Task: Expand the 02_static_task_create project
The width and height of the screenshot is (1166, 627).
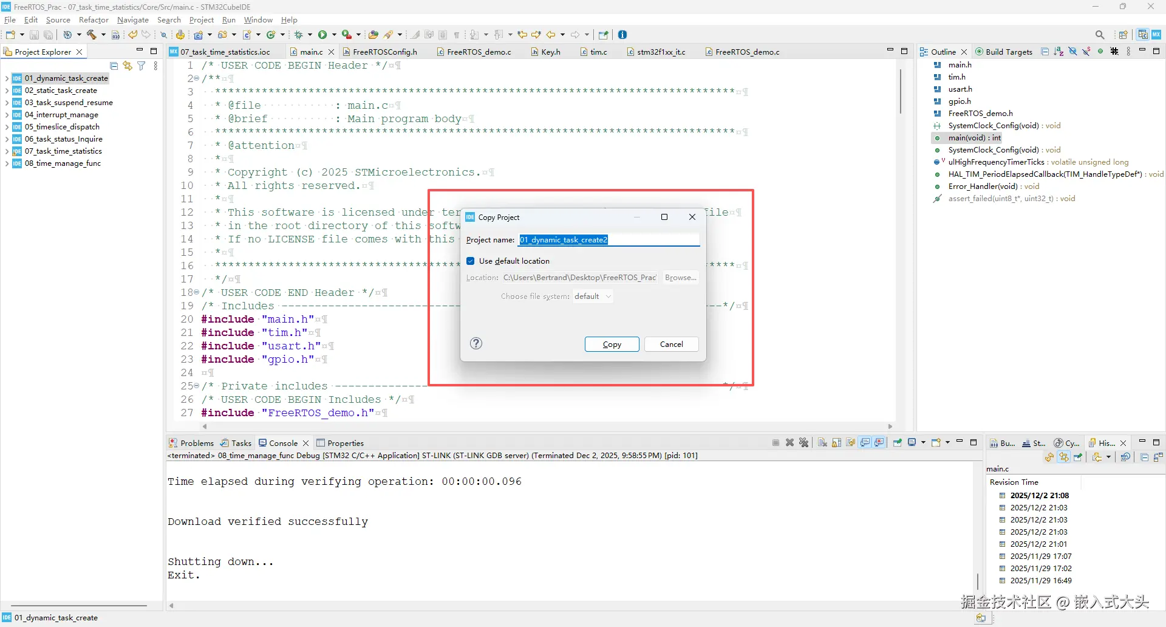Action: (x=7, y=91)
